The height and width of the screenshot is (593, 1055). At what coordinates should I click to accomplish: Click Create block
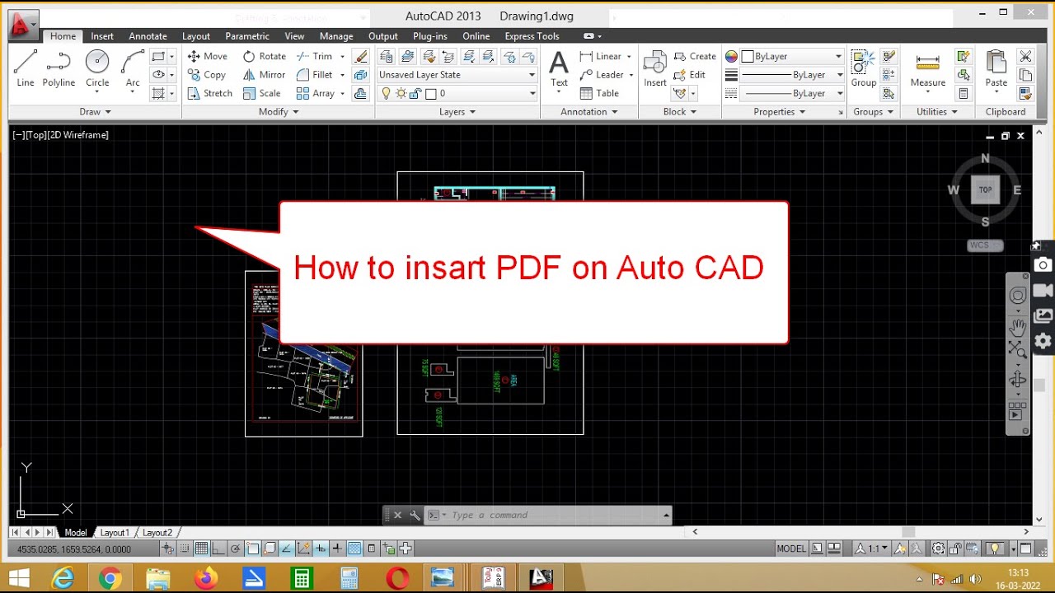click(695, 56)
